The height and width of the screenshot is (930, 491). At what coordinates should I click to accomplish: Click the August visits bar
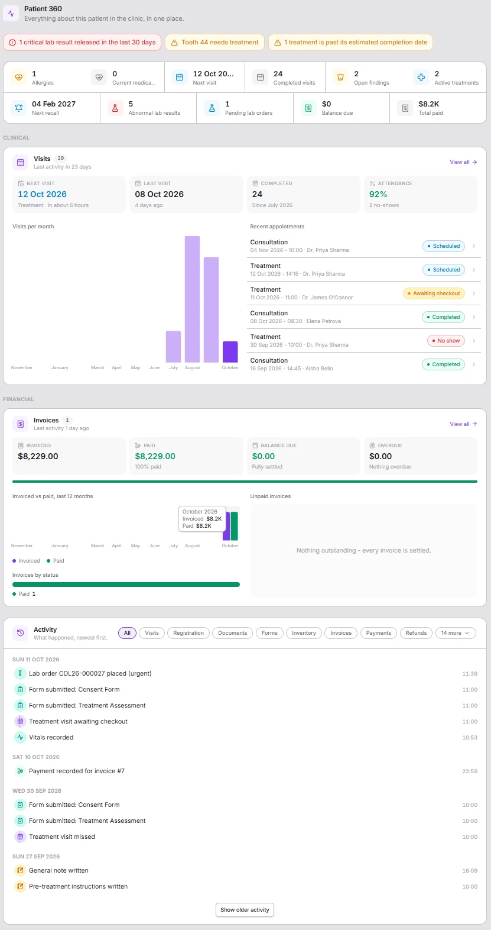(x=192, y=299)
